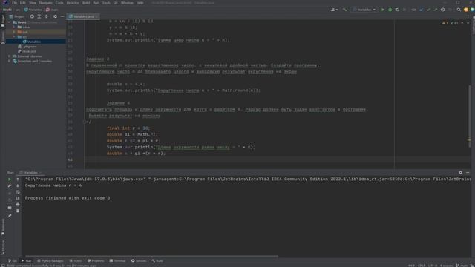
Task: Click the Variables breadcrumb in navigation bar
Action: (33, 10)
